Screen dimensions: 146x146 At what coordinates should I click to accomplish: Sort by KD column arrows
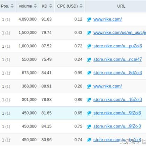pos(51,6)
